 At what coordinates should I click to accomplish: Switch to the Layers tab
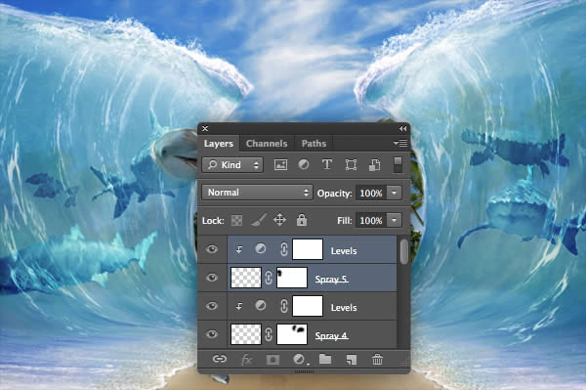219,144
